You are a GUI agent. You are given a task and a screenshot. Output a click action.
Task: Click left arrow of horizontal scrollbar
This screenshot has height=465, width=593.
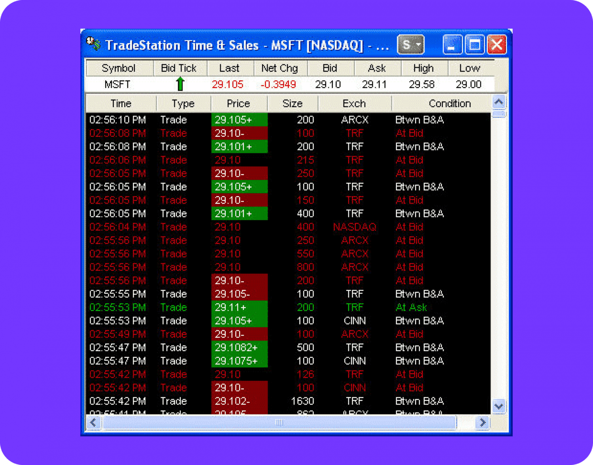pyautogui.click(x=93, y=423)
